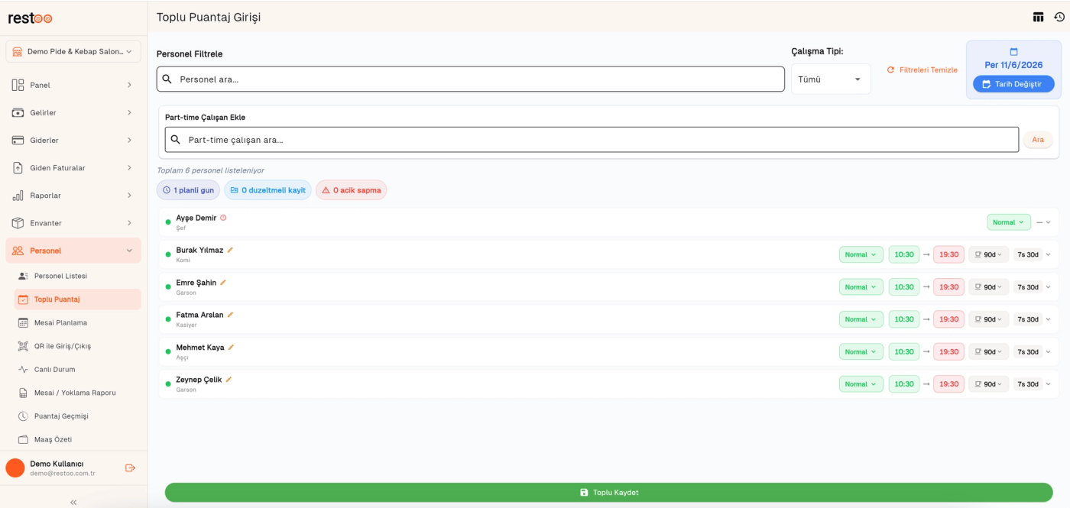Toggle the '0 acik sapma' filter chip

352,190
